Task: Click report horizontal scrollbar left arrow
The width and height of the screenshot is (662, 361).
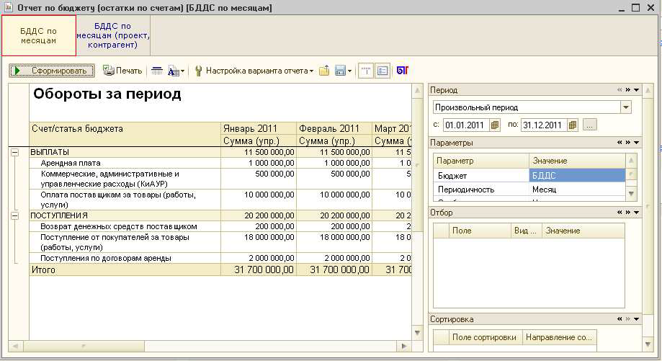Action: [16, 346]
